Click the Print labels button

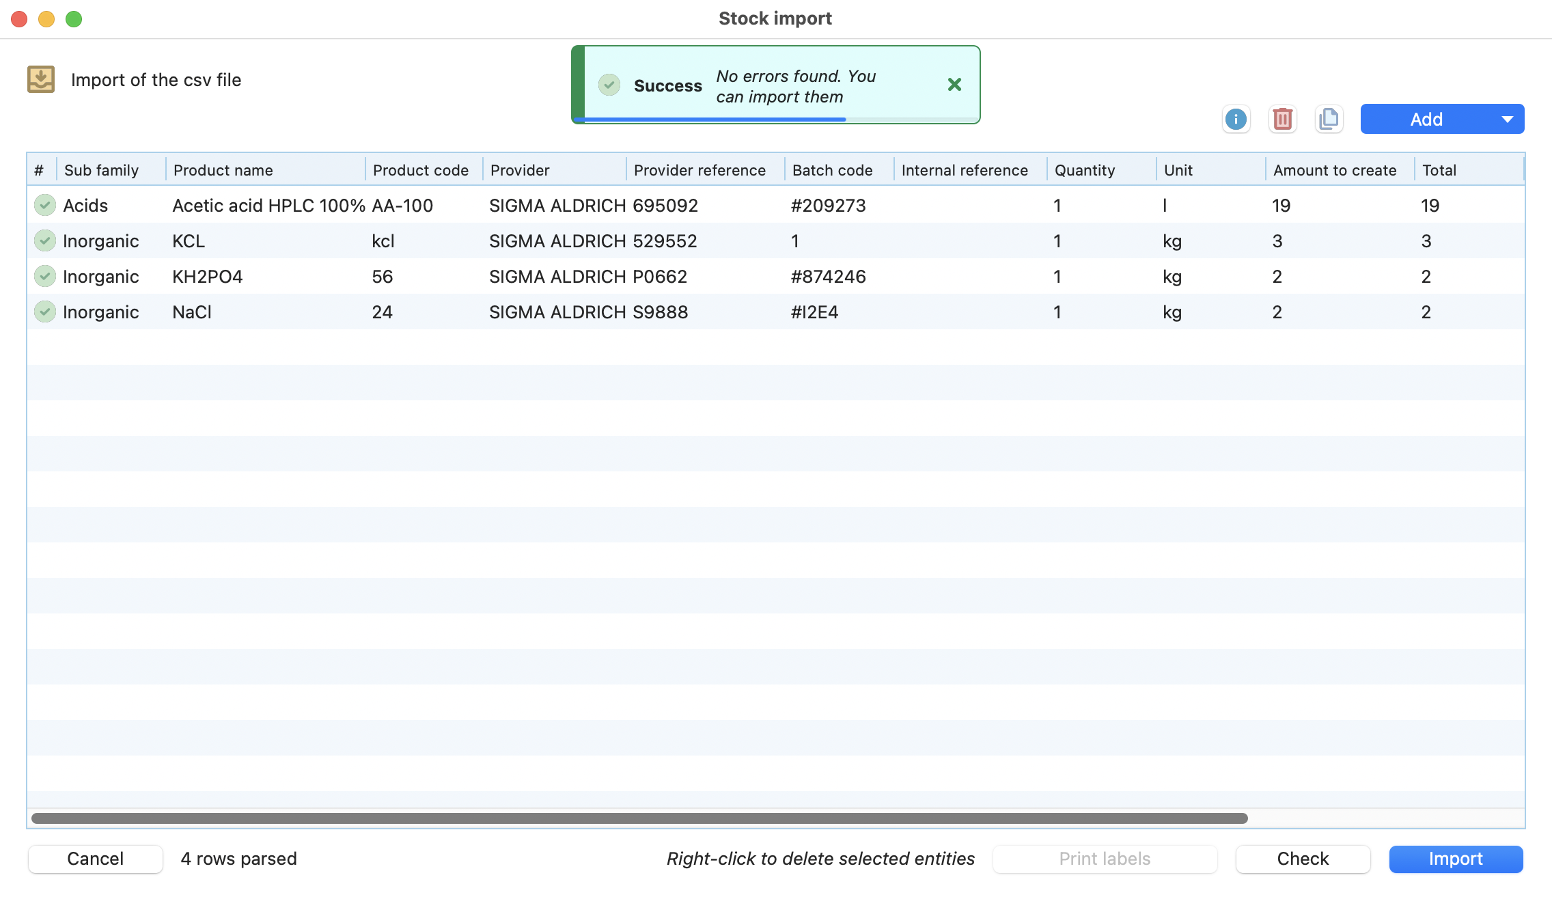point(1105,859)
